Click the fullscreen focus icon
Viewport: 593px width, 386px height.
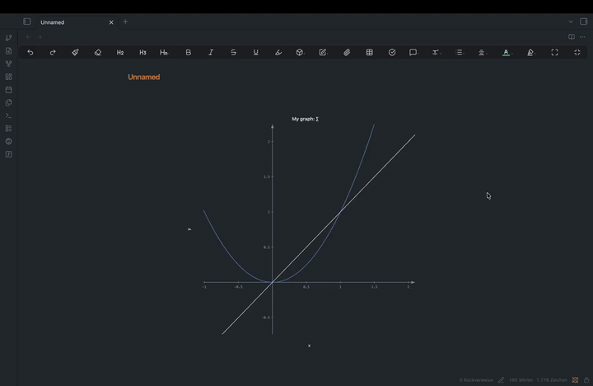coord(554,53)
